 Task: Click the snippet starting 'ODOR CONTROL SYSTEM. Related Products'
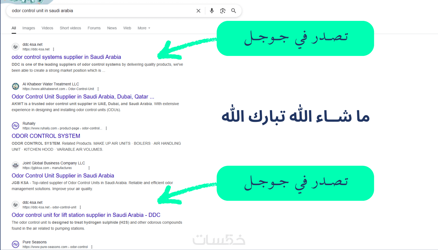click(96, 146)
